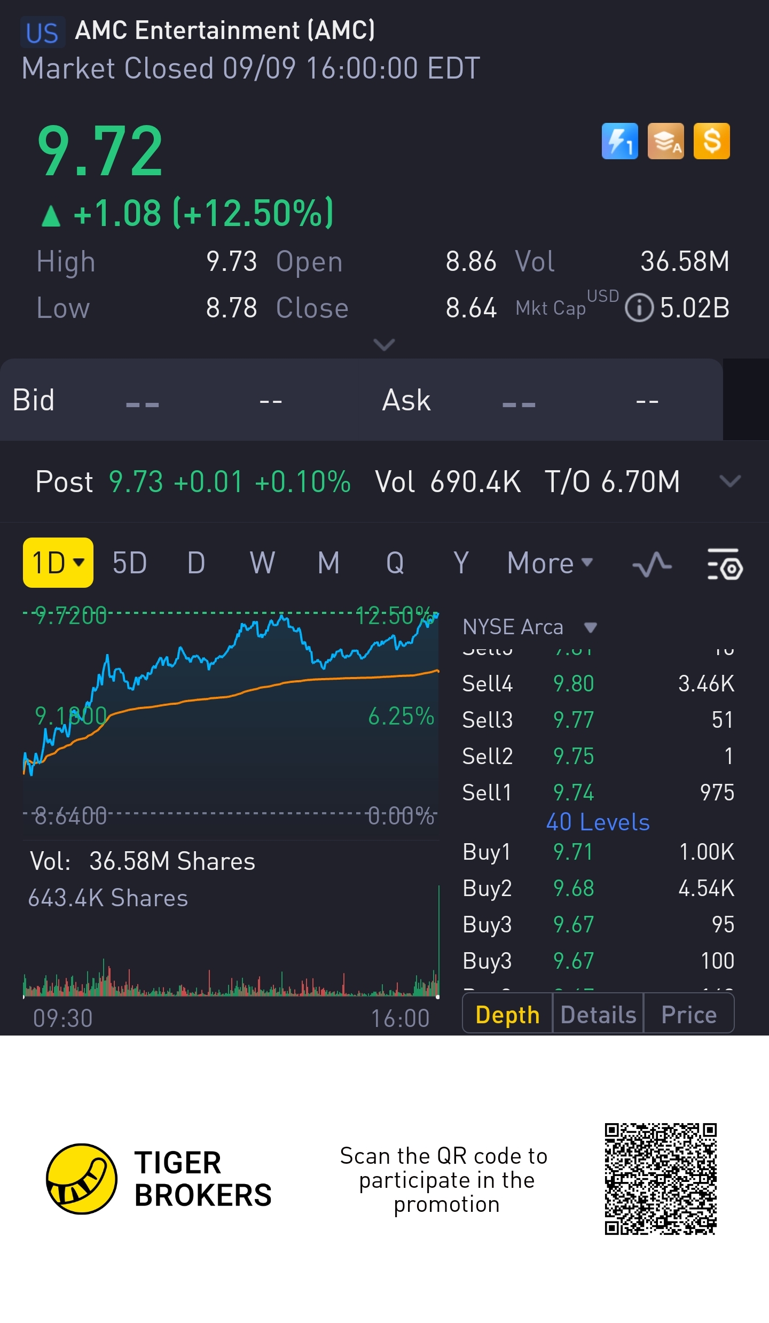The image size is (769, 1323).
Task: Tap the 5.02B market cap value
Action: (x=695, y=308)
